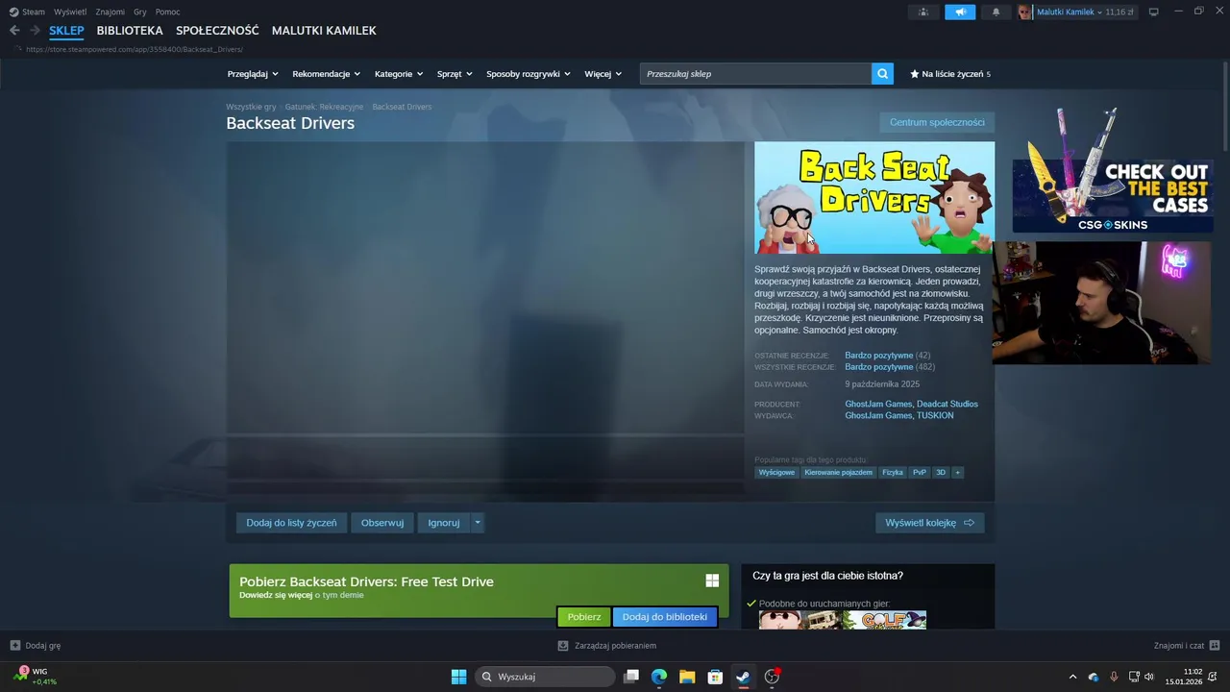Open the Znajomi menu
This screenshot has width=1230, height=692.
[110, 12]
